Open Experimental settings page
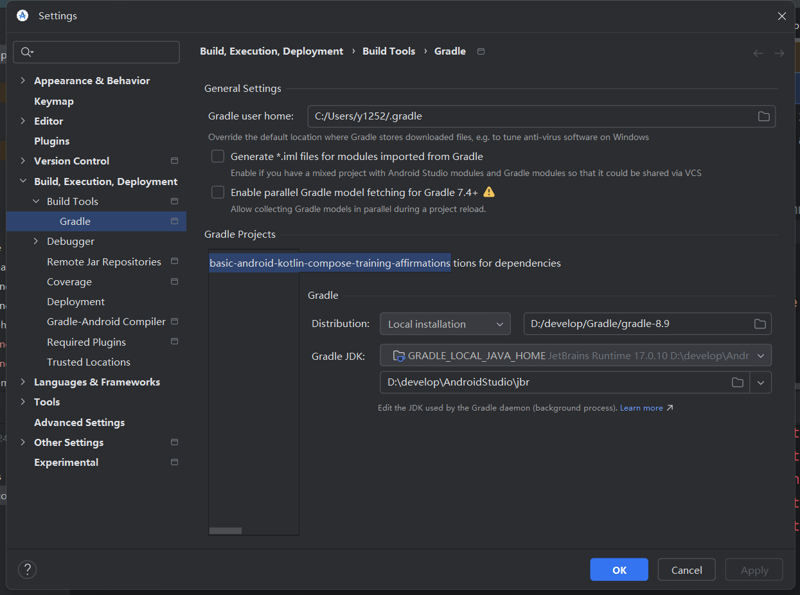This screenshot has width=800, height=595. point(66,462)
